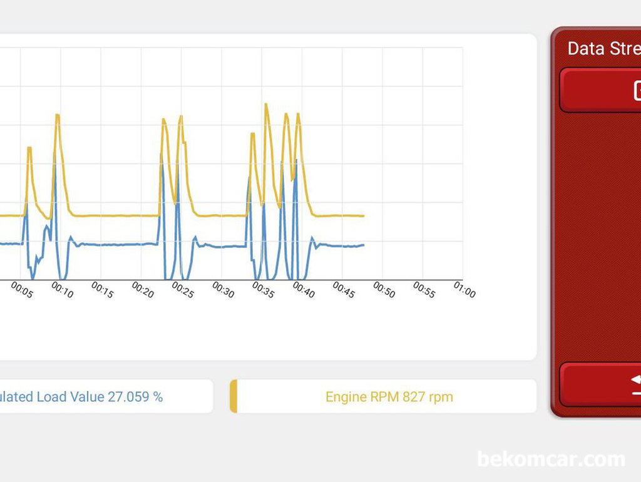The width and height of the screenshot is (641, 482).
Task: Select the yellow Engine RPM color bar
Action: (233, 396)
